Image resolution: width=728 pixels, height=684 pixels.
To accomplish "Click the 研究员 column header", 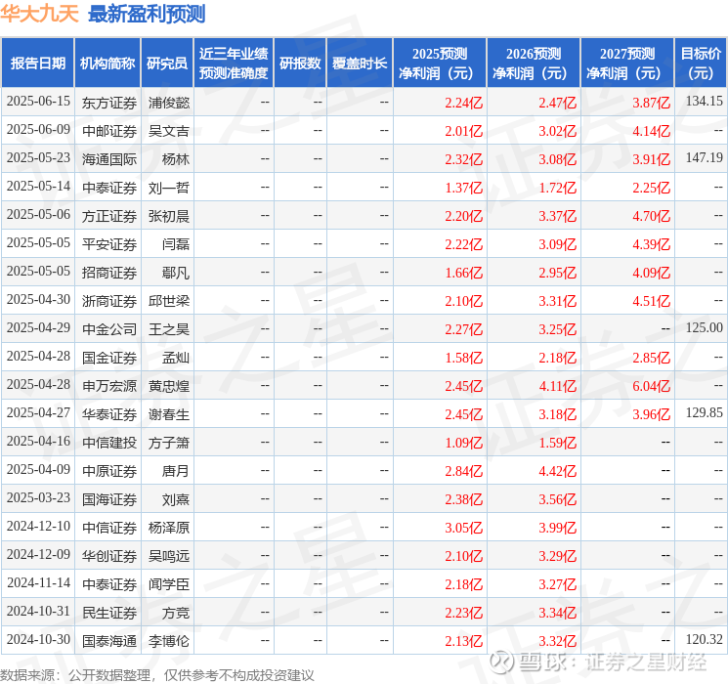I will click(167, 64).
